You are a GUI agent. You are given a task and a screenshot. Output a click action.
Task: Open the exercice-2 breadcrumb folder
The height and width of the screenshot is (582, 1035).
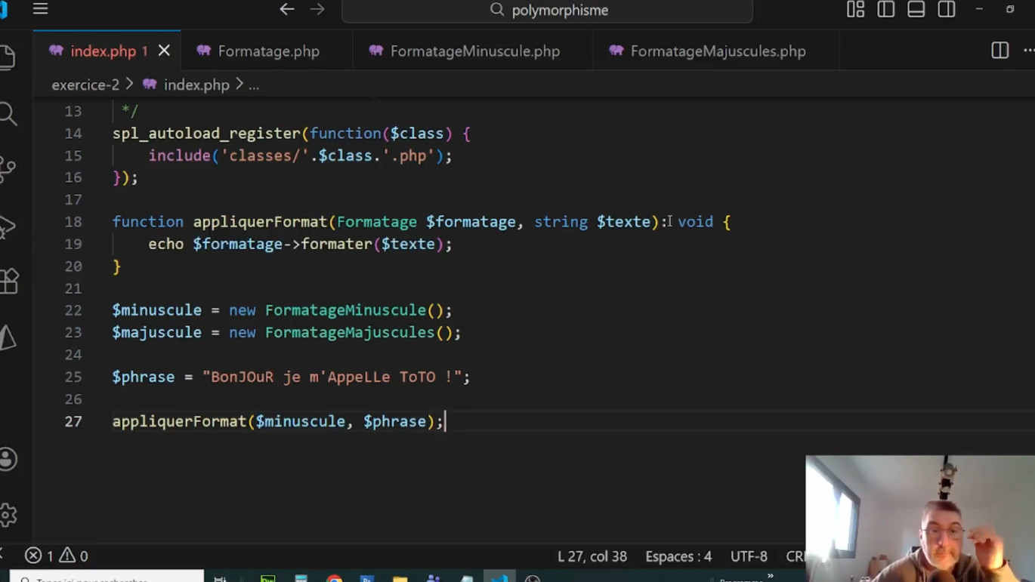[85, 85]
